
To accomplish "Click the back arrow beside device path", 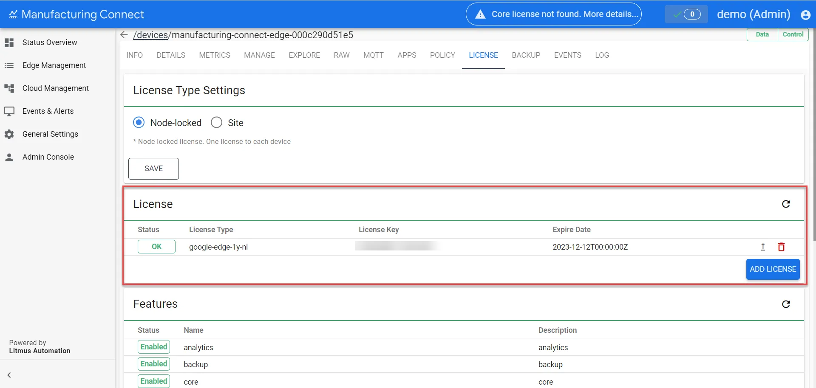I will pos(124,35).
